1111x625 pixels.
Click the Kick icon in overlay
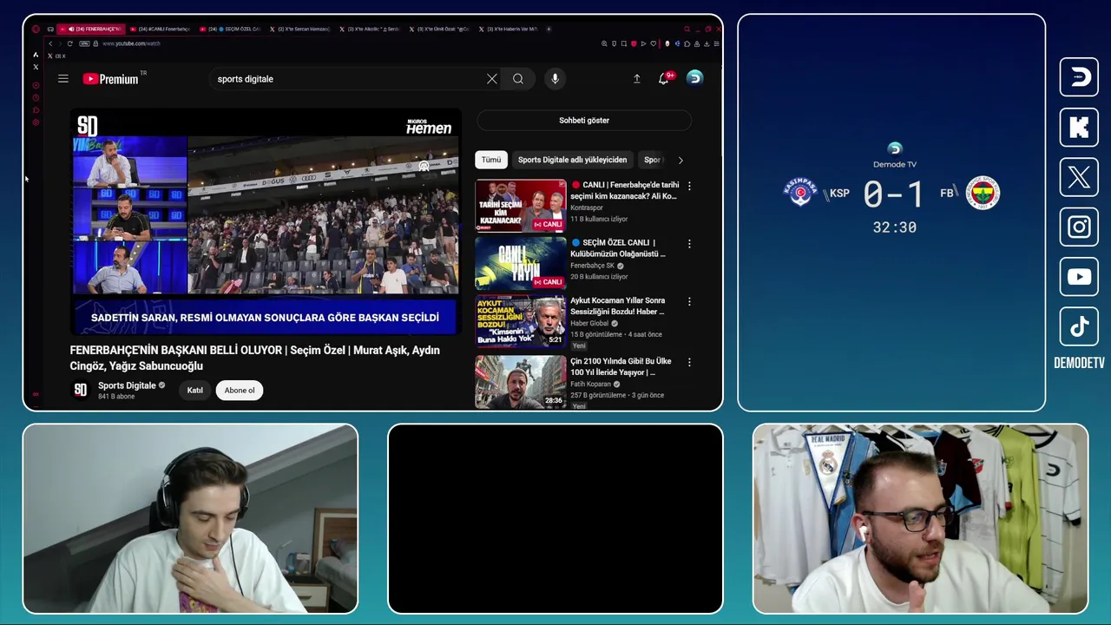point(1079,128)
